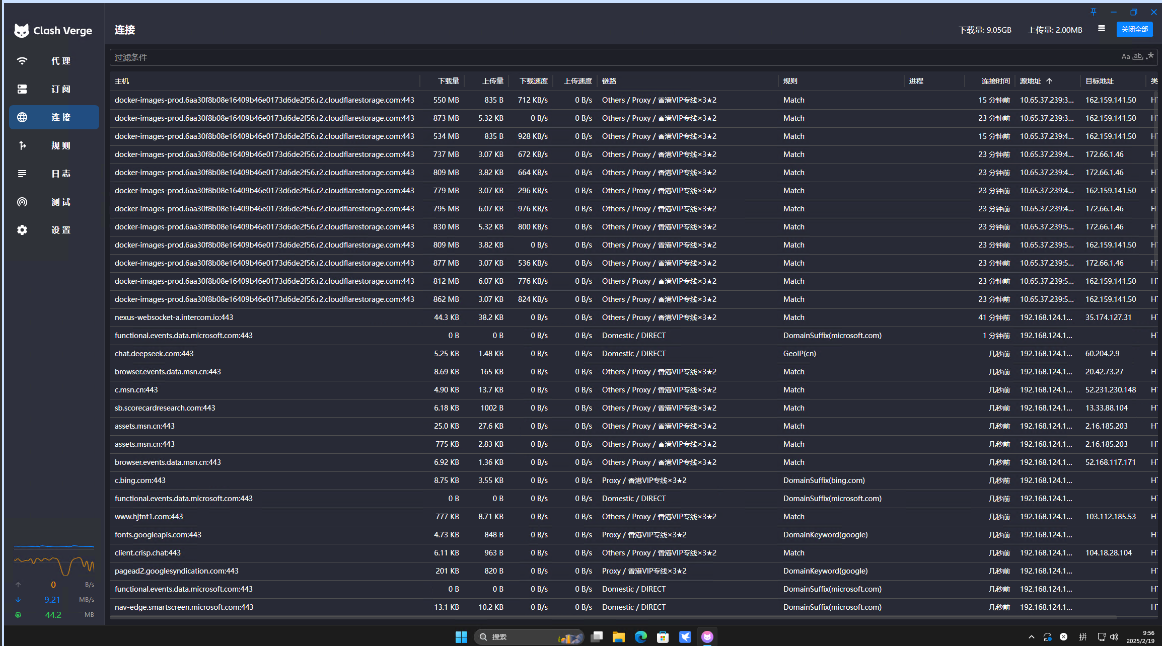The width and height of the screenshot is (1162, 646).
Task: Toggle match case (Aa) in filter
Action: (1125, 57)
